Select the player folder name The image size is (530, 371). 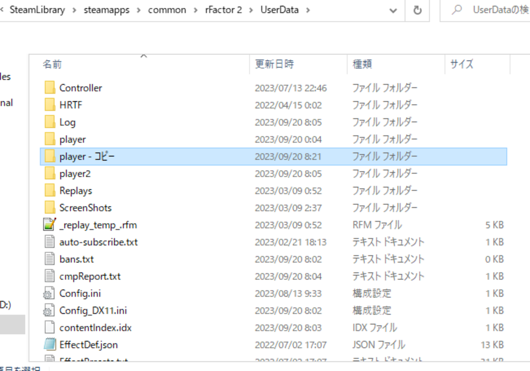73,140
